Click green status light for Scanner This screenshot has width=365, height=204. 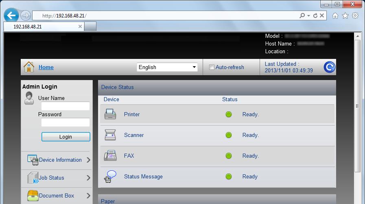point(229,135)
